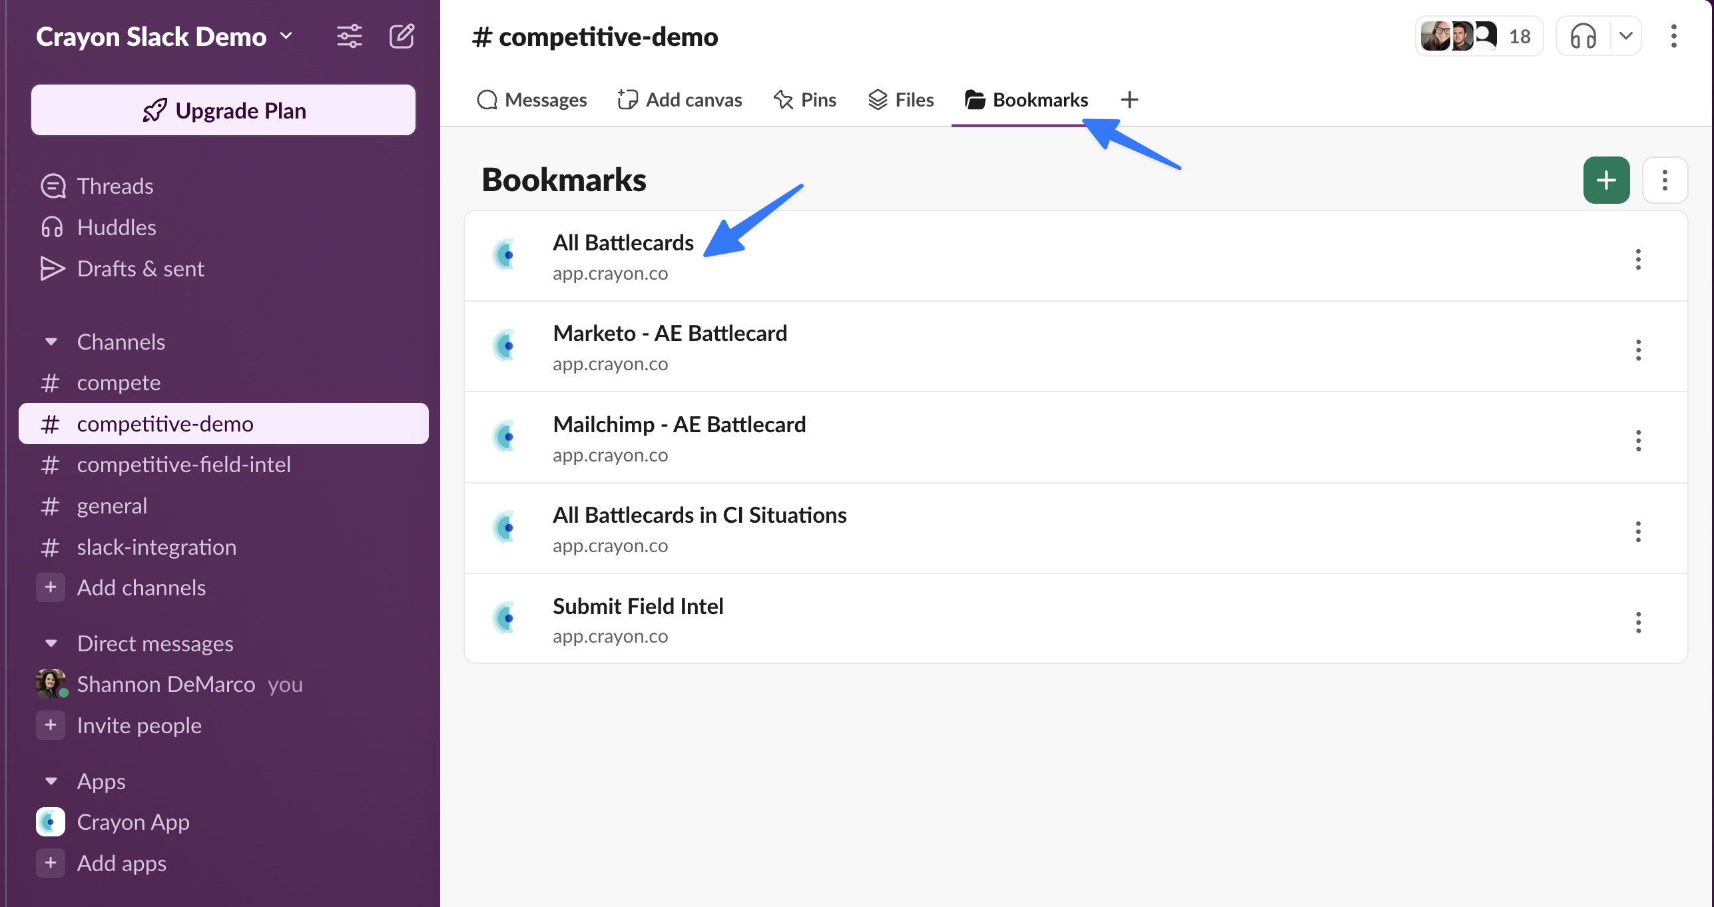Open the Crayon Slack Demo workspace dropdown
Screen dimensions: 1714x907
coord(164,37)
